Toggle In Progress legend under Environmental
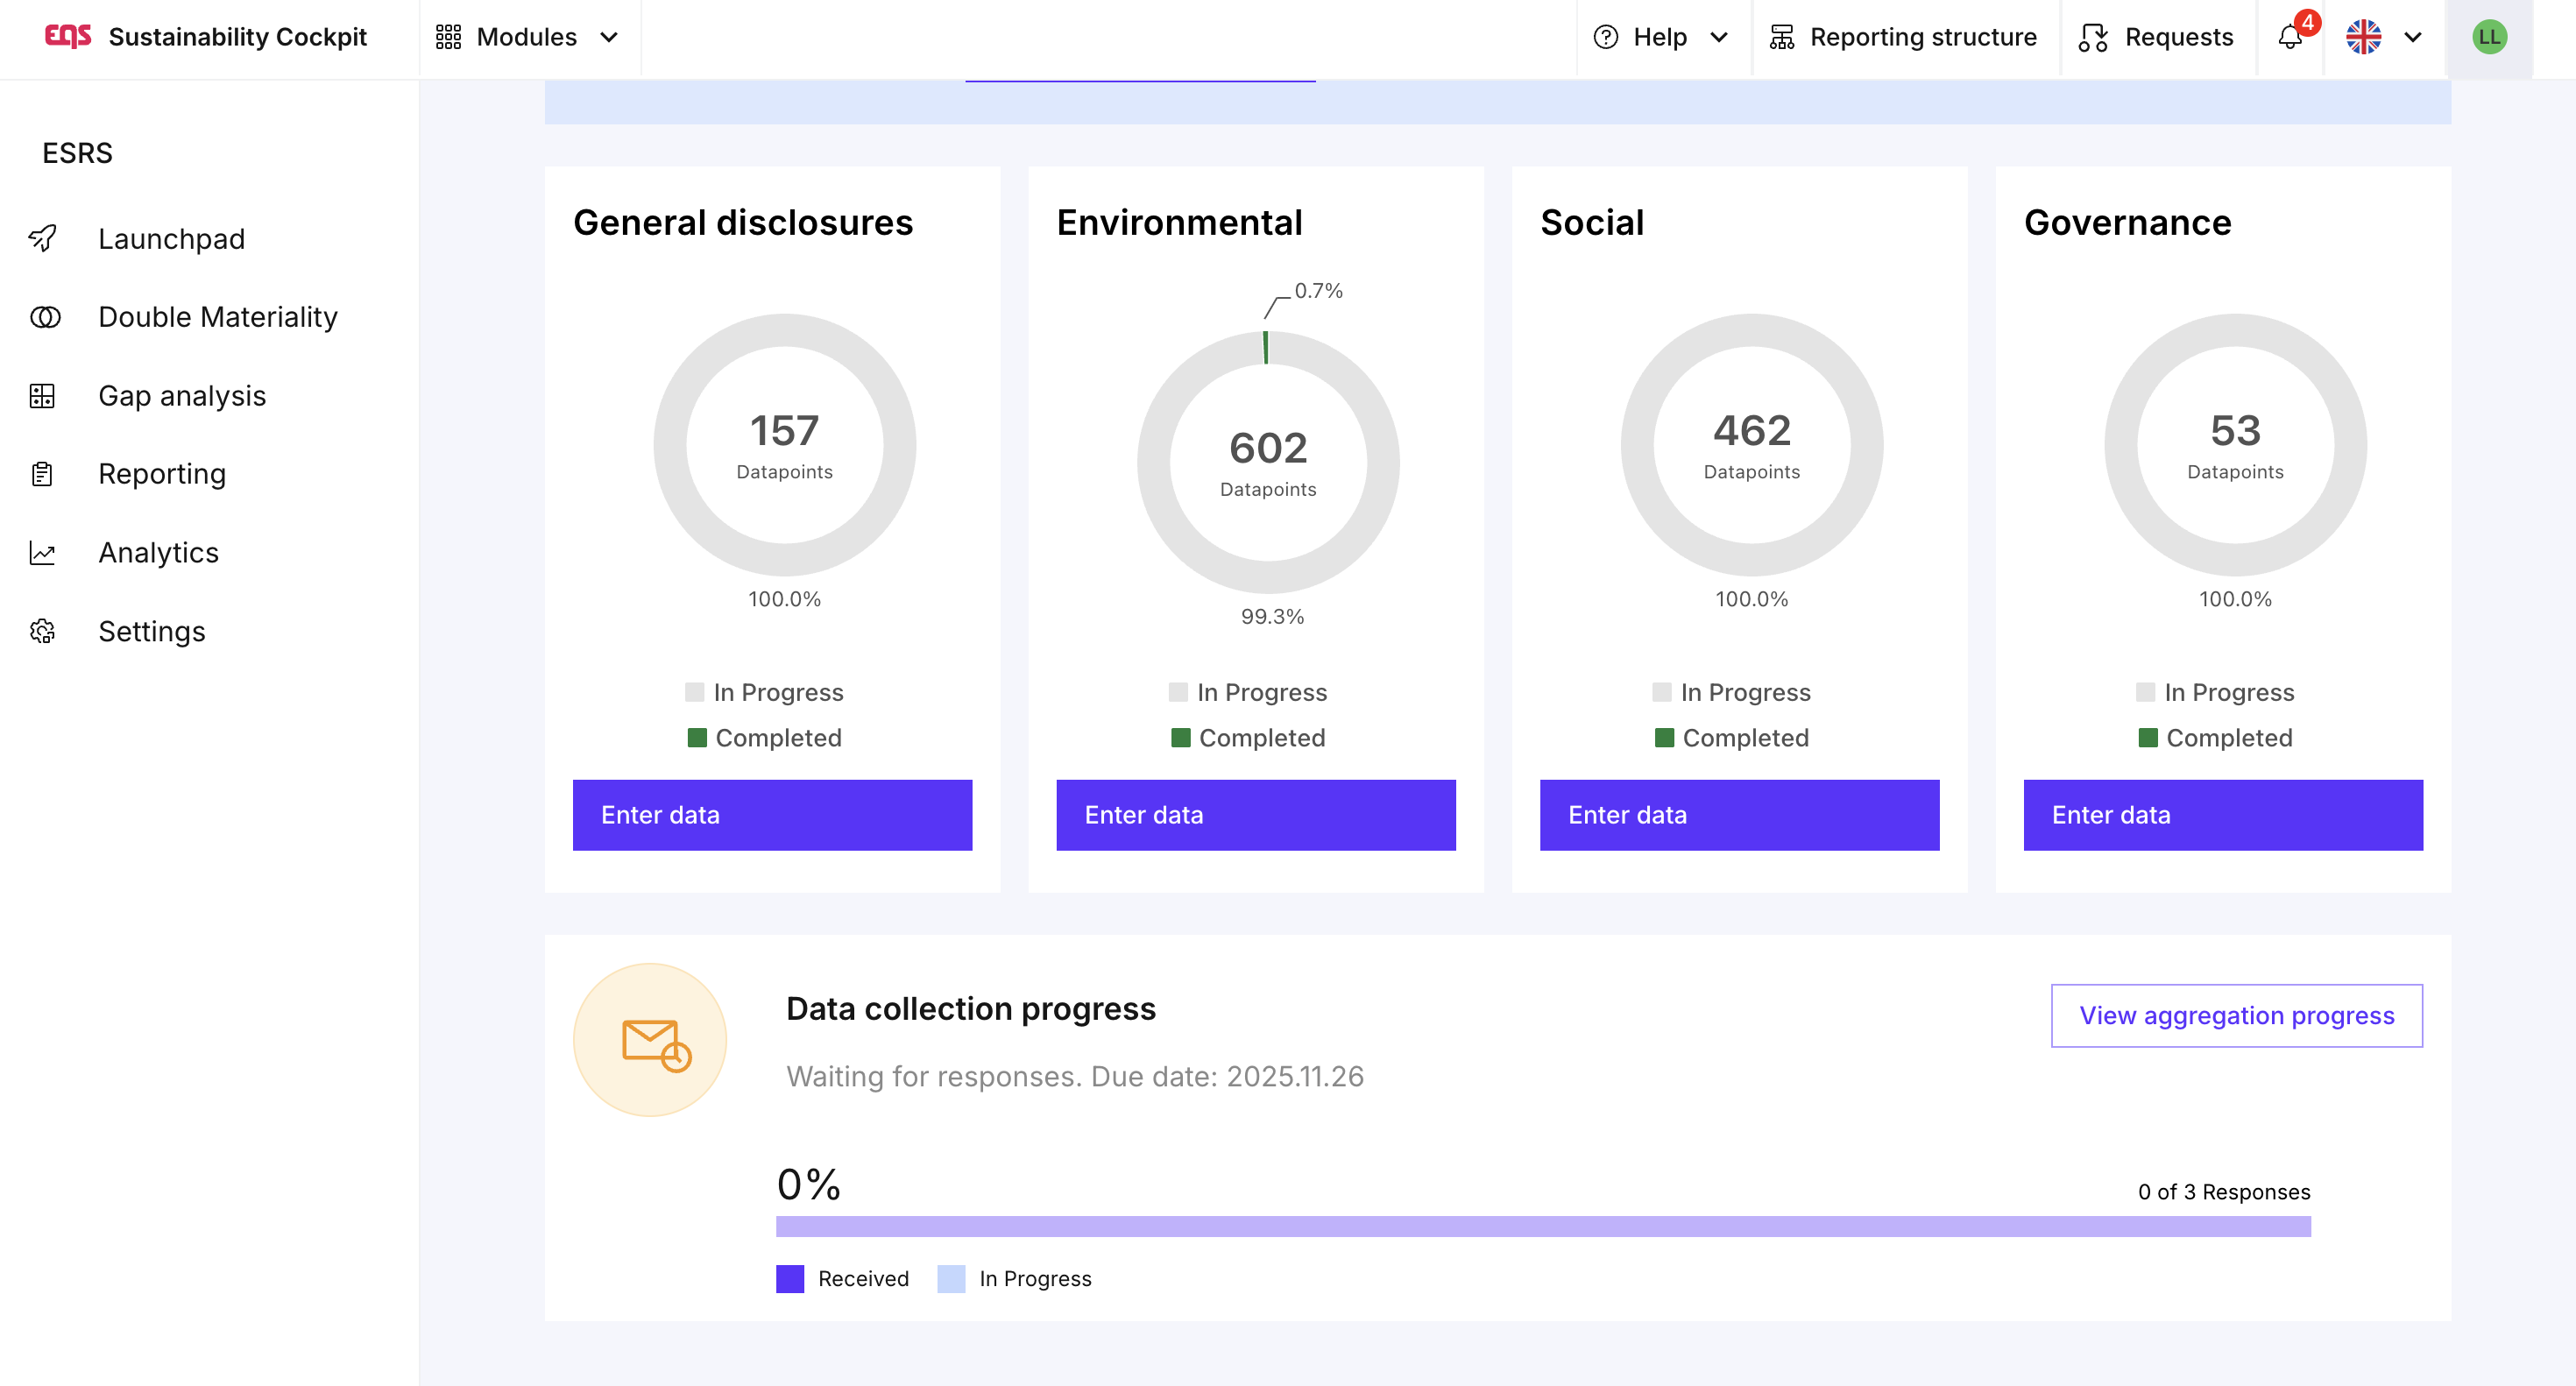Viewport: 2576px width, 1386px height. (x=1248, y=692)
